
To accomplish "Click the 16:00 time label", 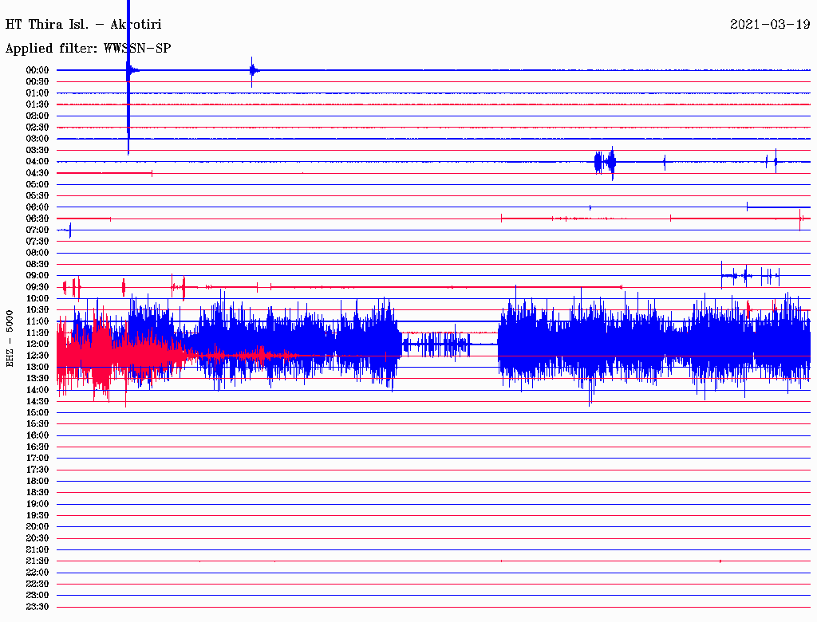I will click(37, 435).
